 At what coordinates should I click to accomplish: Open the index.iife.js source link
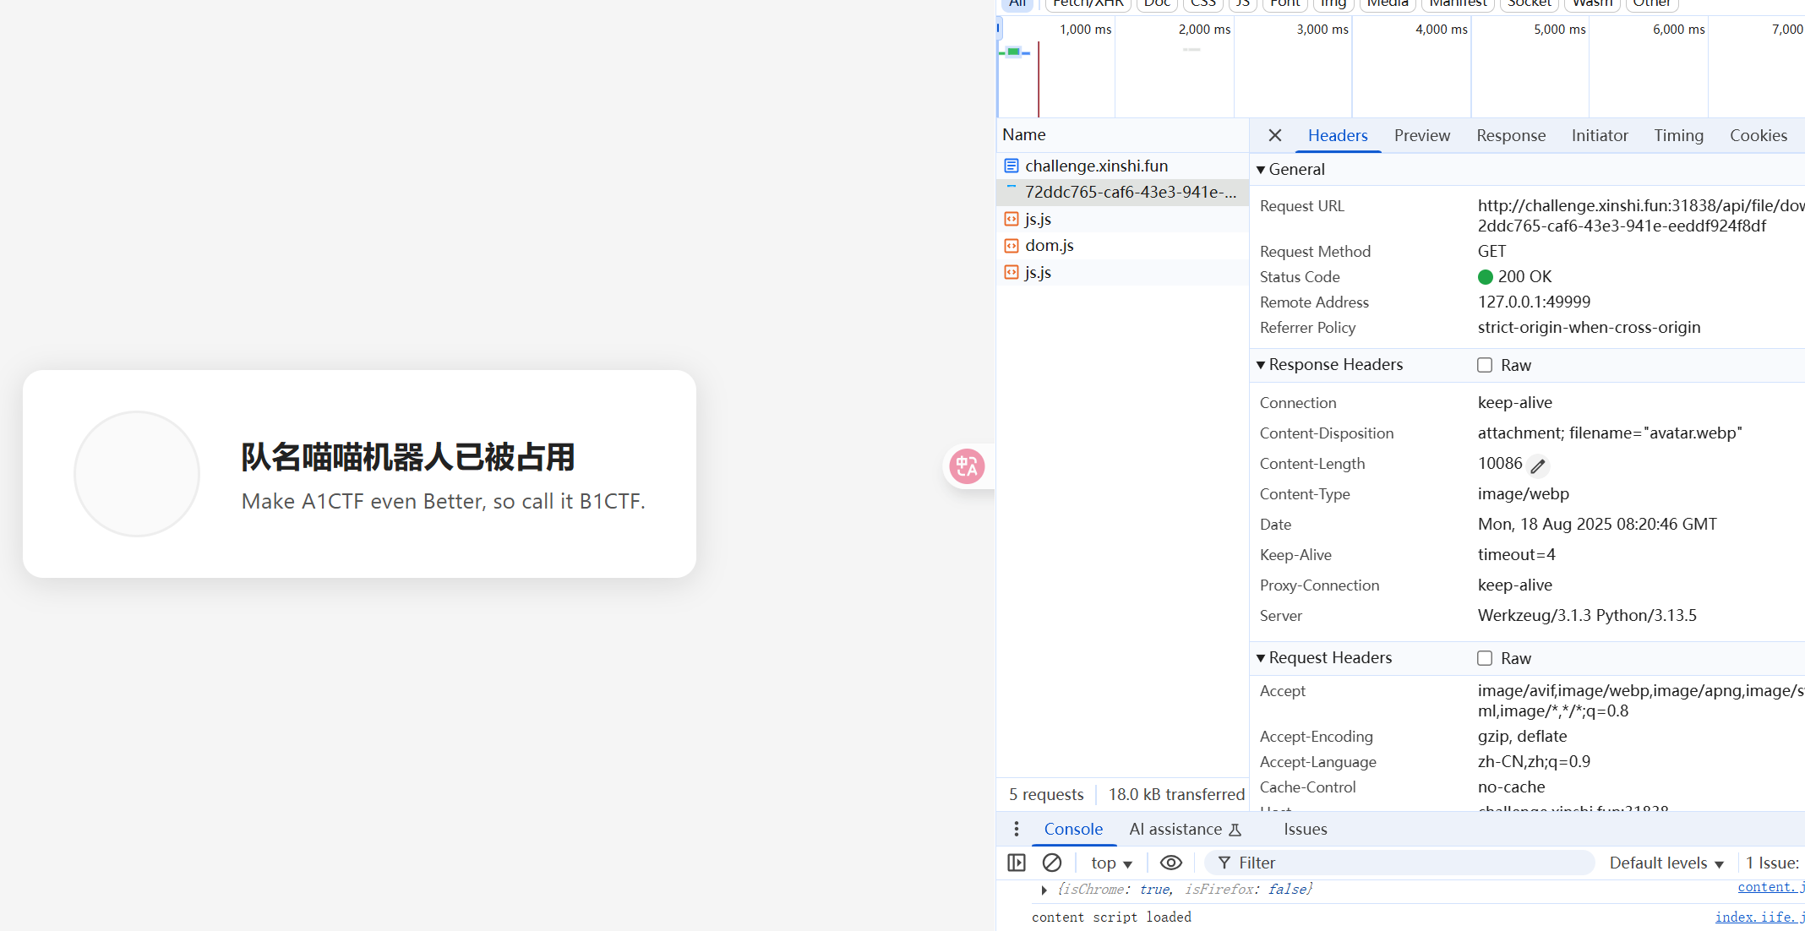1759,917
